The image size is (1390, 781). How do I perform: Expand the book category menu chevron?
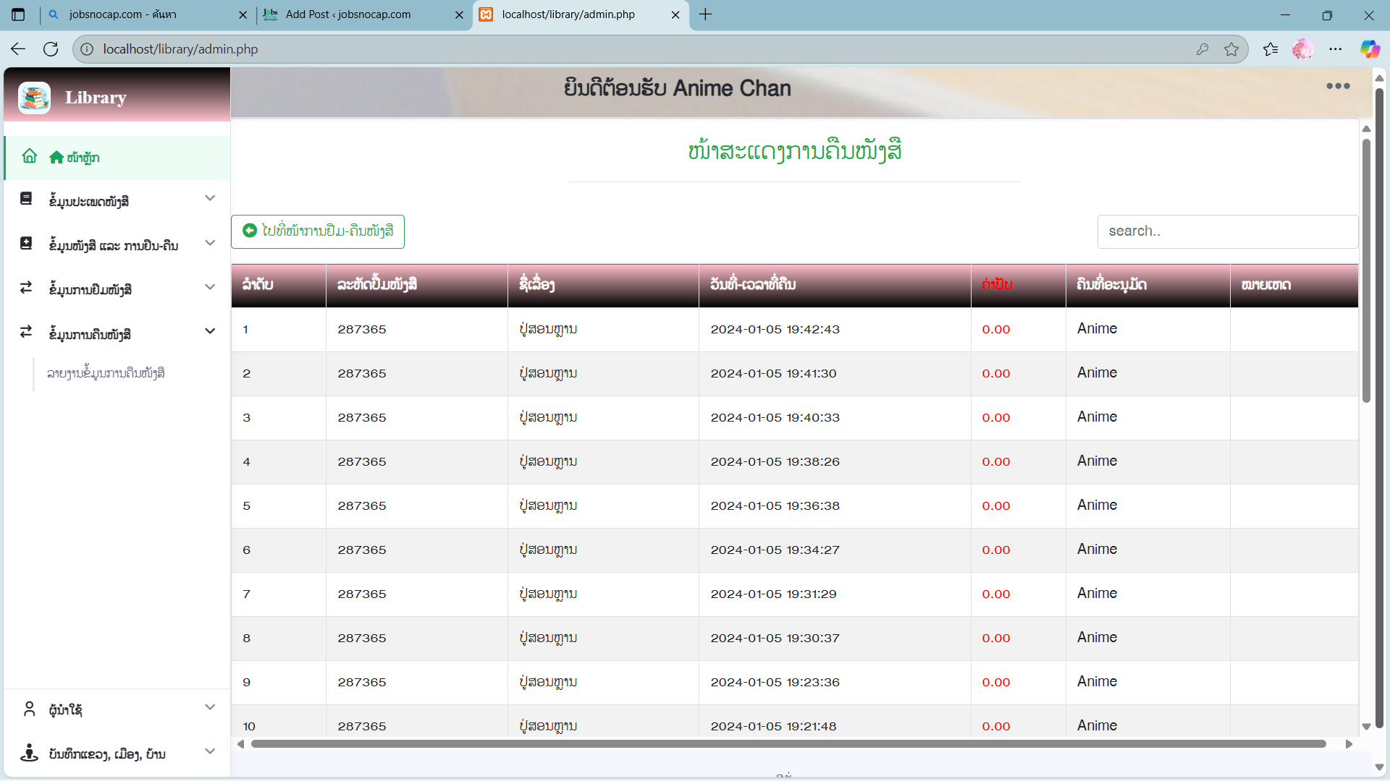coord(210,198)
